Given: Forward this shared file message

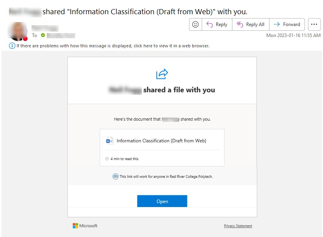Looking at the screenshot, I should [287, 24].
